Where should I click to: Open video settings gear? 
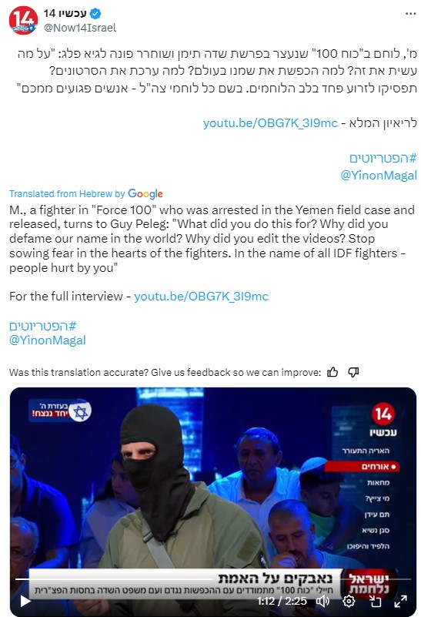click(x=349, y=601)
